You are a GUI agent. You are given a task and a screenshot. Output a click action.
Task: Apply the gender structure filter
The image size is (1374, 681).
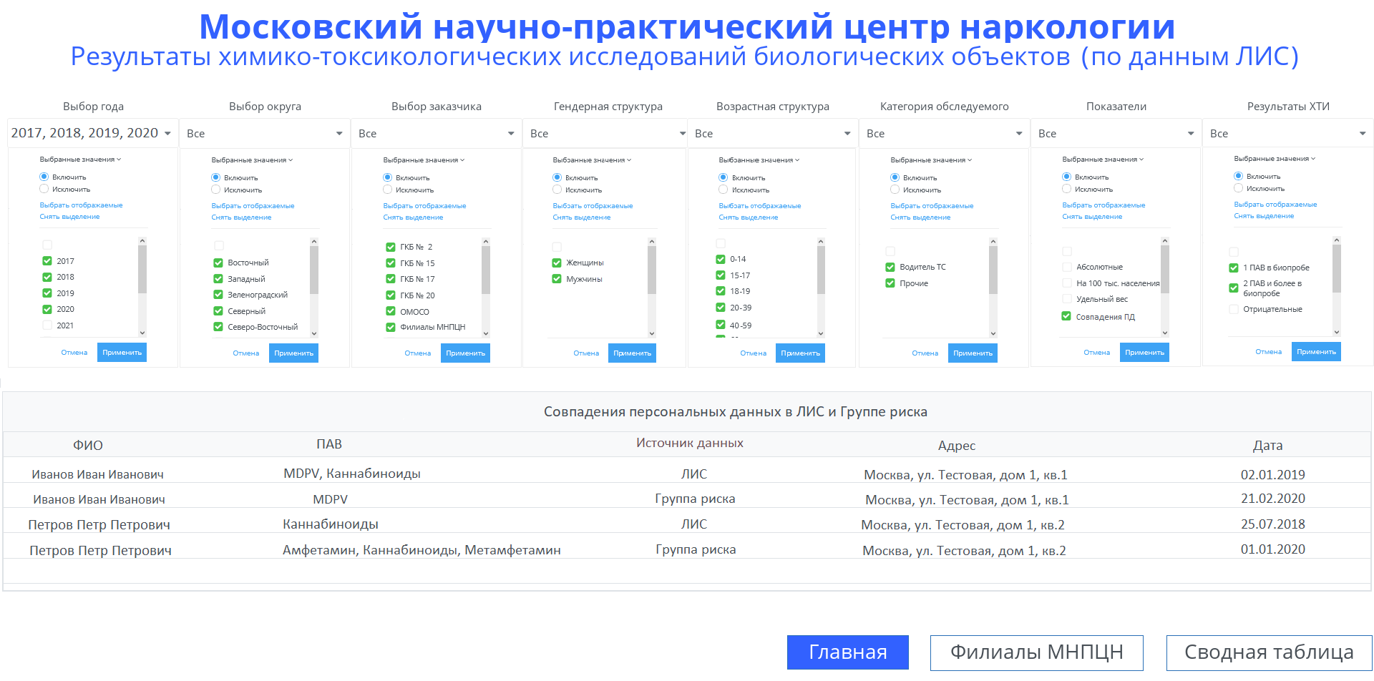point(632,353)
